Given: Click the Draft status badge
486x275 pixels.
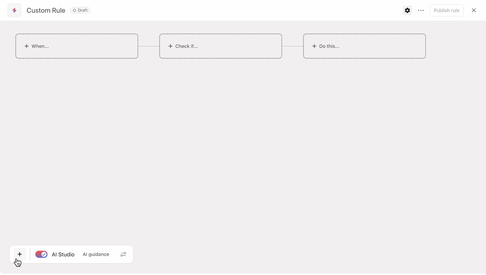Looking at the screenshot, I should [x=80, y=10].
